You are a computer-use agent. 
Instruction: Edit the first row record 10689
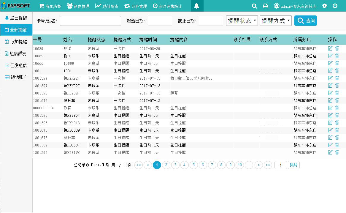tap(330, 48)
